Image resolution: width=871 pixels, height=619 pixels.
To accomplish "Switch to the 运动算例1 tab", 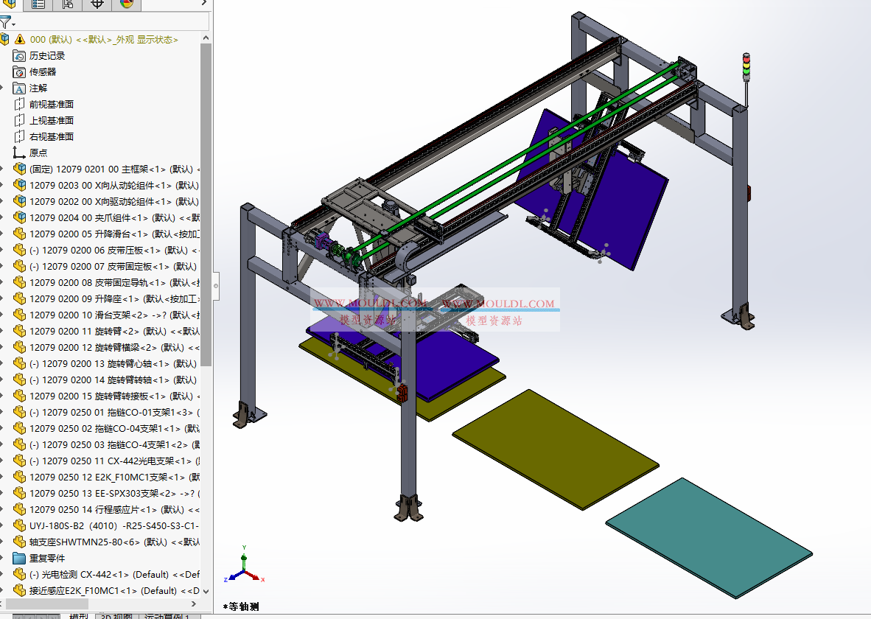I will (x=168, y=617).
